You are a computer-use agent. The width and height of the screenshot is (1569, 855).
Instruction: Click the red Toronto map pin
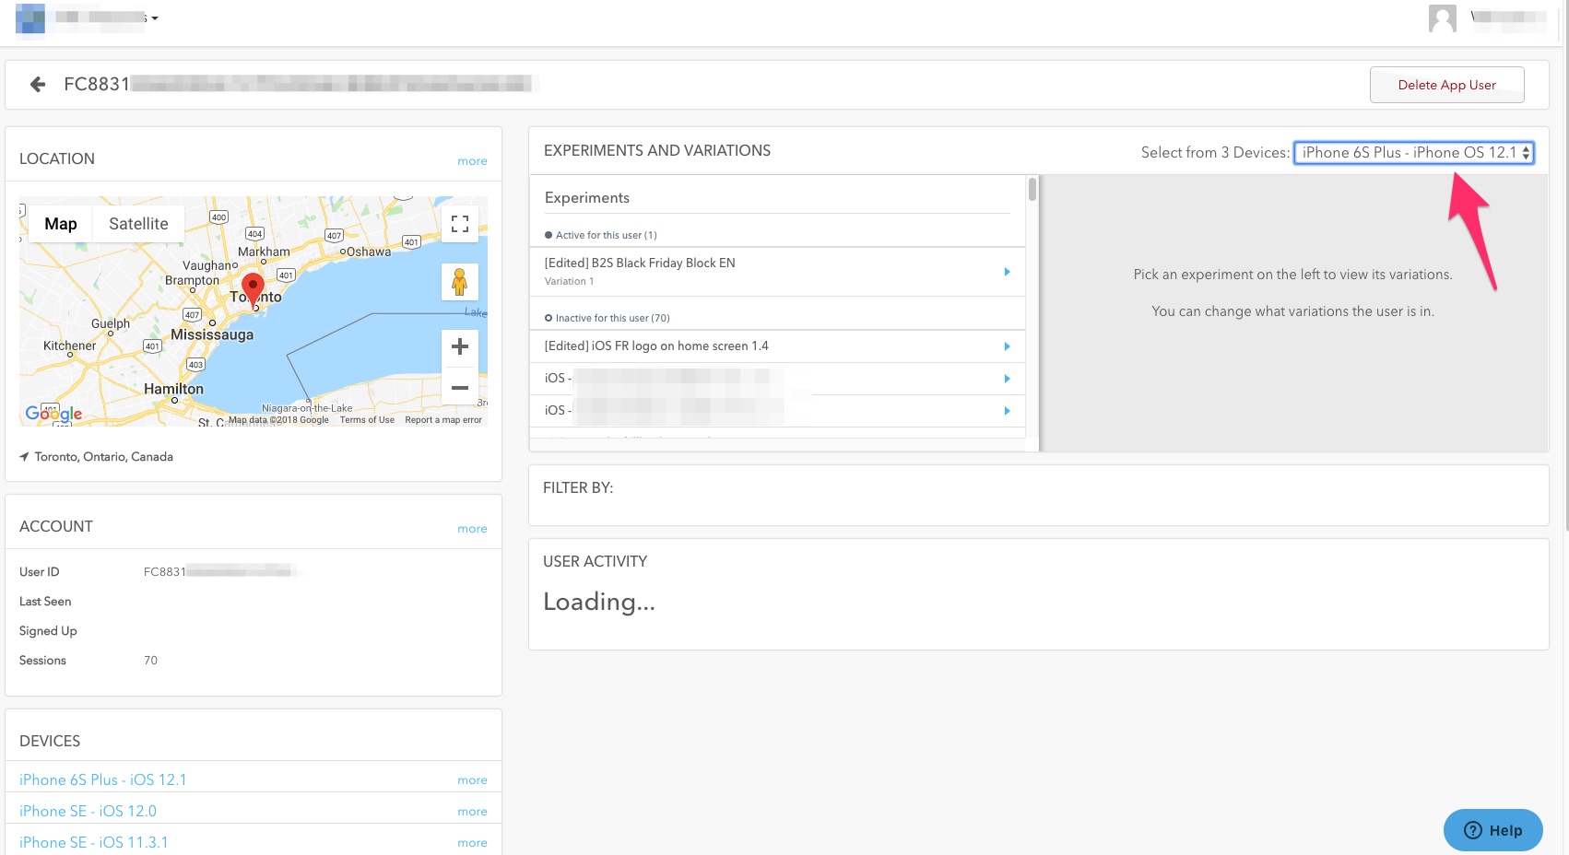tap(253, 289)
